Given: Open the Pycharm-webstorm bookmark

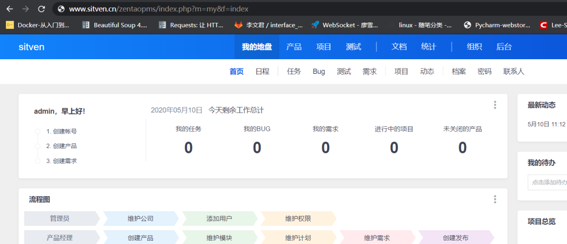Looking at the screenshot, I should pos(497,25).
